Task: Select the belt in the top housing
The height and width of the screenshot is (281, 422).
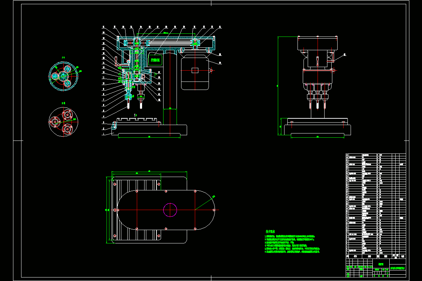Action: [x=171, y=43]
